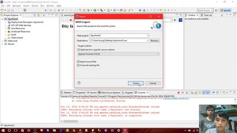Click Link with Editor in Project Explorer
The image size is (237, 133).
(39, 15)
